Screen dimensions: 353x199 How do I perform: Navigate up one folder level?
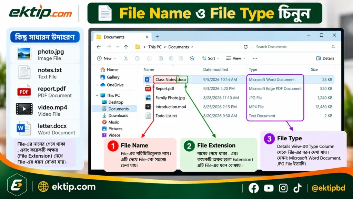click(126, 47)
